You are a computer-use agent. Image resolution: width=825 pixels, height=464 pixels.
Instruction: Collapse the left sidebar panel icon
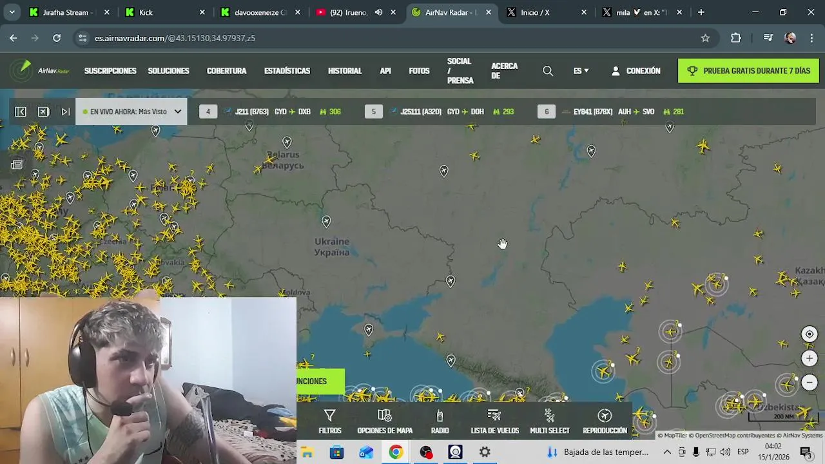click(21, 111)
